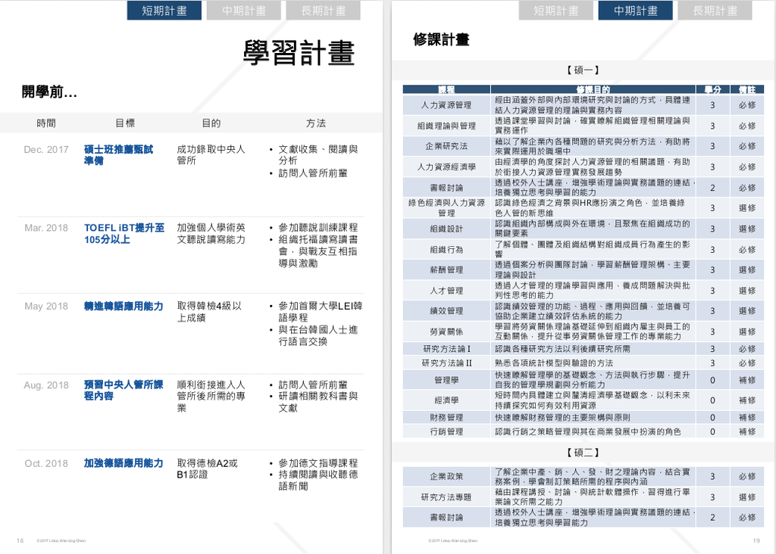Image resolution: width=776 pixels, height=554 pixels.
Task: Select the 參加德文指導課程 bullet
Action: click(x=318, y=464)
